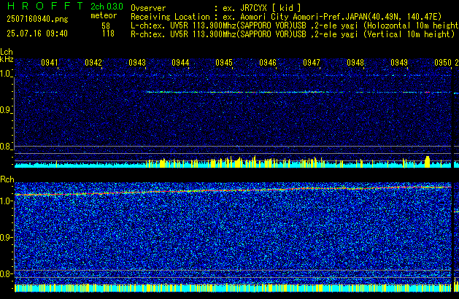Screen dimensions: 459x299
Task: Click the tall yellow Lch level bar near 0949
Action: (427, 162)
